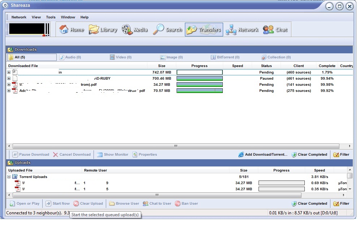Select the Paused status cell
The height and width of the screenshot is (227, 364).
click(266, 78)
